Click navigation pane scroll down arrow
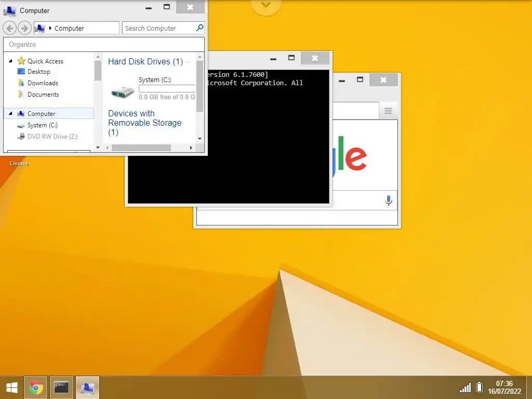 [x=98, y=147]
